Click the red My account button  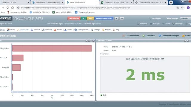coord(74,18)
